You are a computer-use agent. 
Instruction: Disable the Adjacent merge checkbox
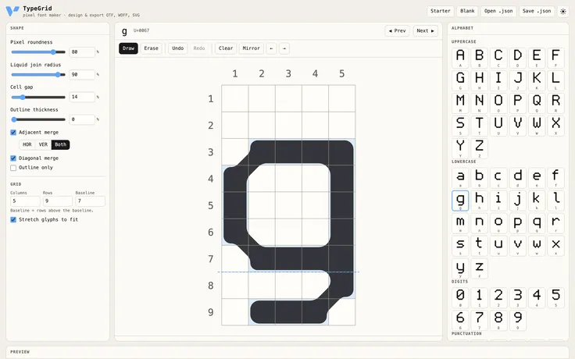(13, 132)
